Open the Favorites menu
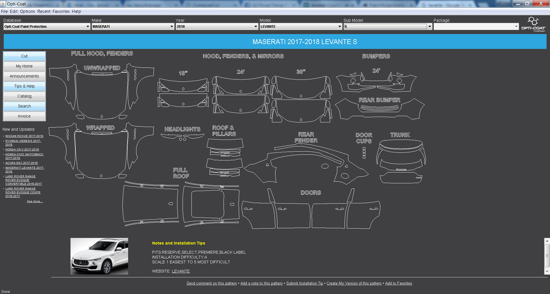Viewport: 550px width, 294px height. pos(61,11)
